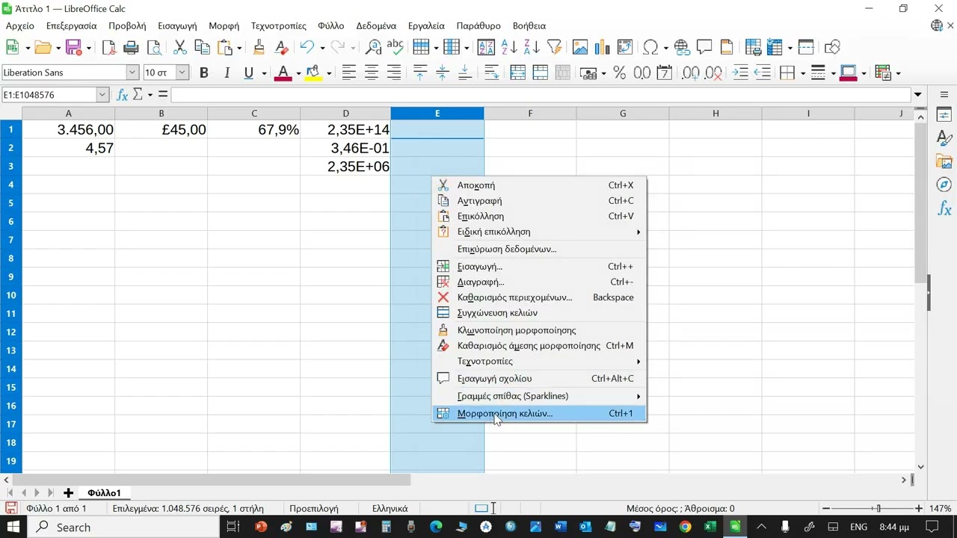The width and height of the screenshot is (957, 538).
Task: Open the font size dropdown
Action: click(x=182, y=72)
